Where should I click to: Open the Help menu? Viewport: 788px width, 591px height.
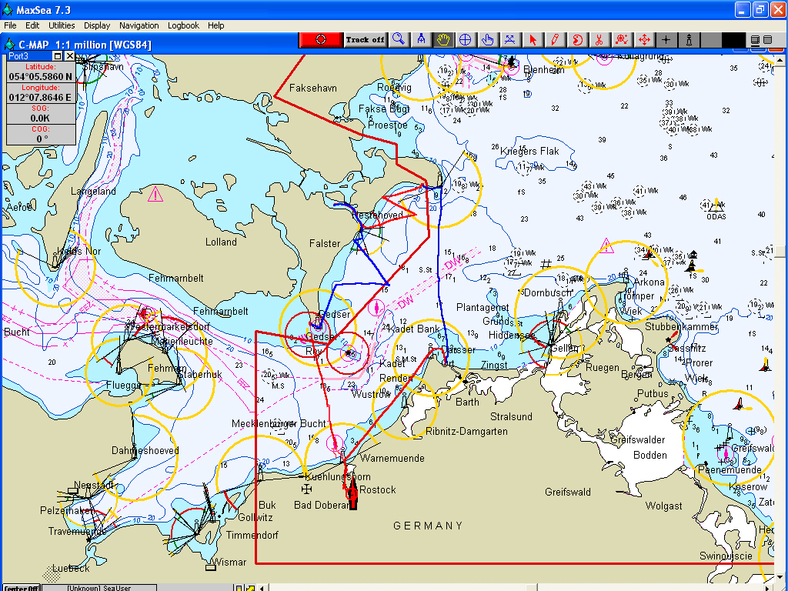(216, 25)
